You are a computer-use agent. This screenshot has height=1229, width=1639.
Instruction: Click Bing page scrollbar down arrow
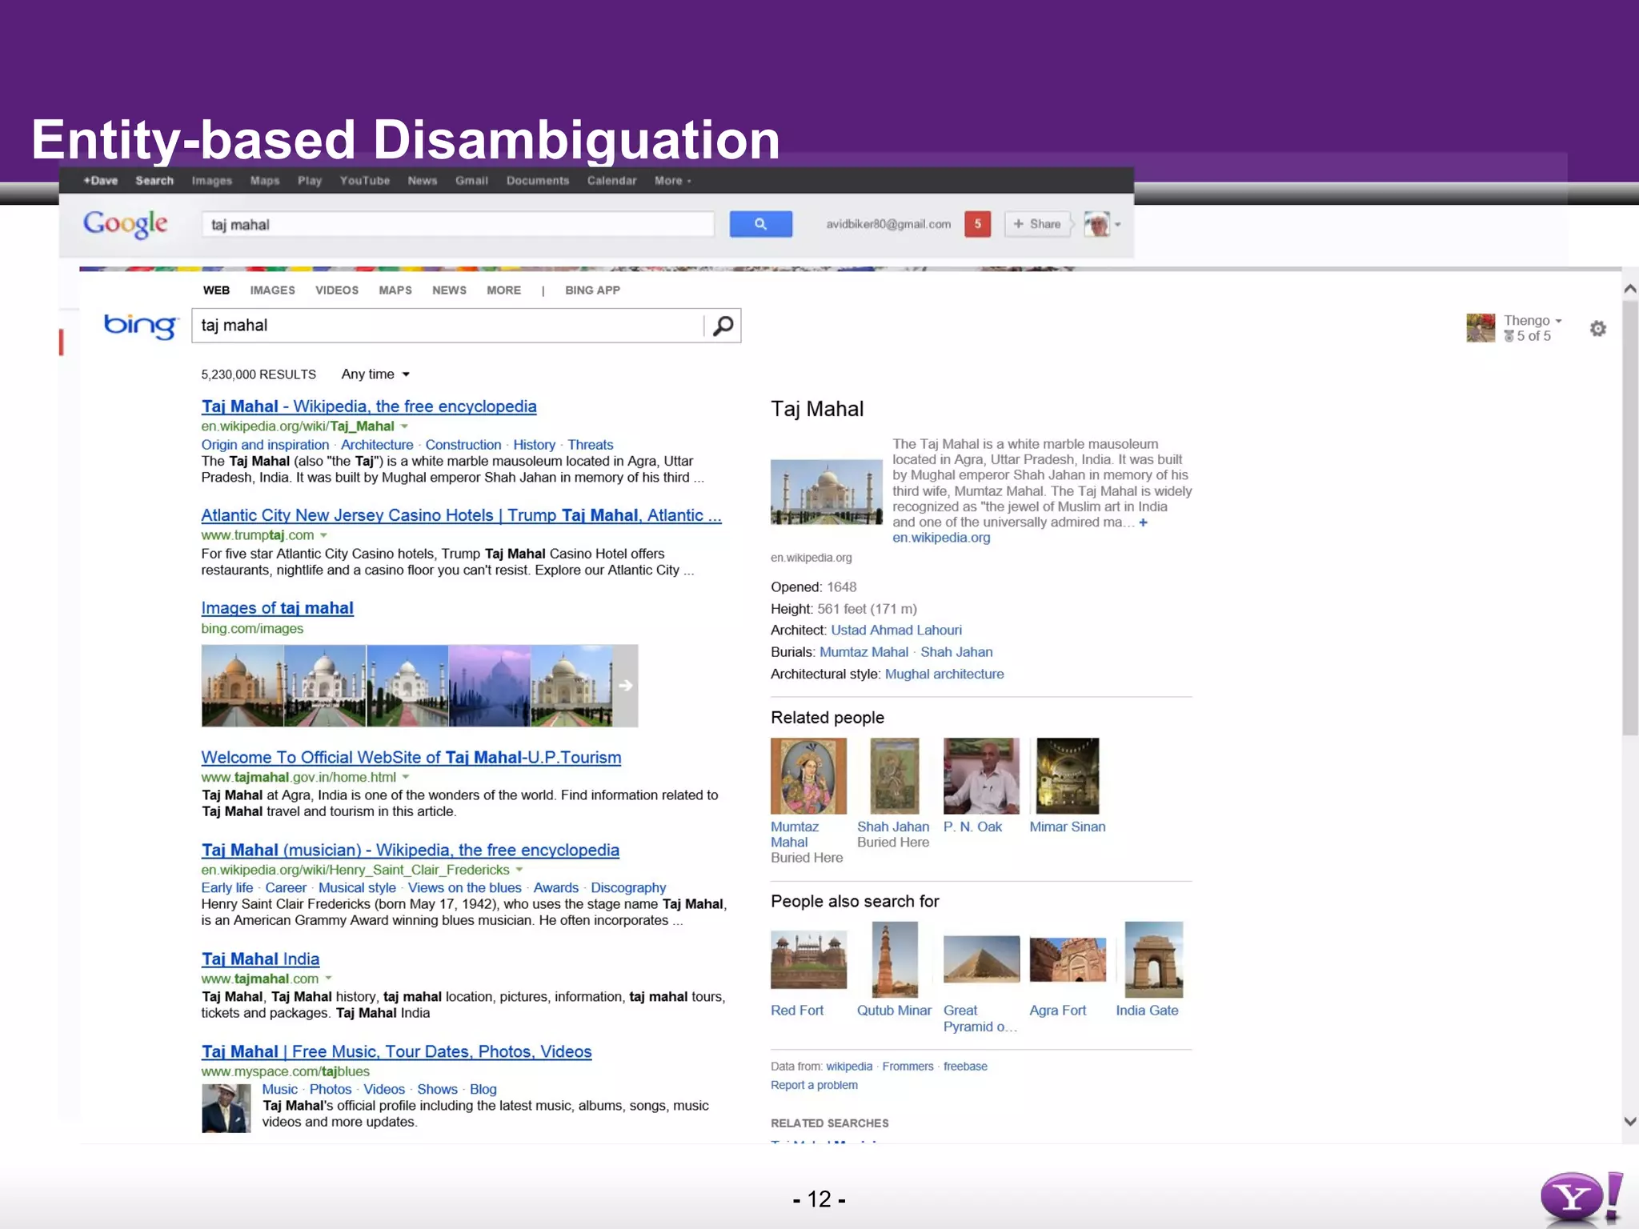pos(1630,1121)
